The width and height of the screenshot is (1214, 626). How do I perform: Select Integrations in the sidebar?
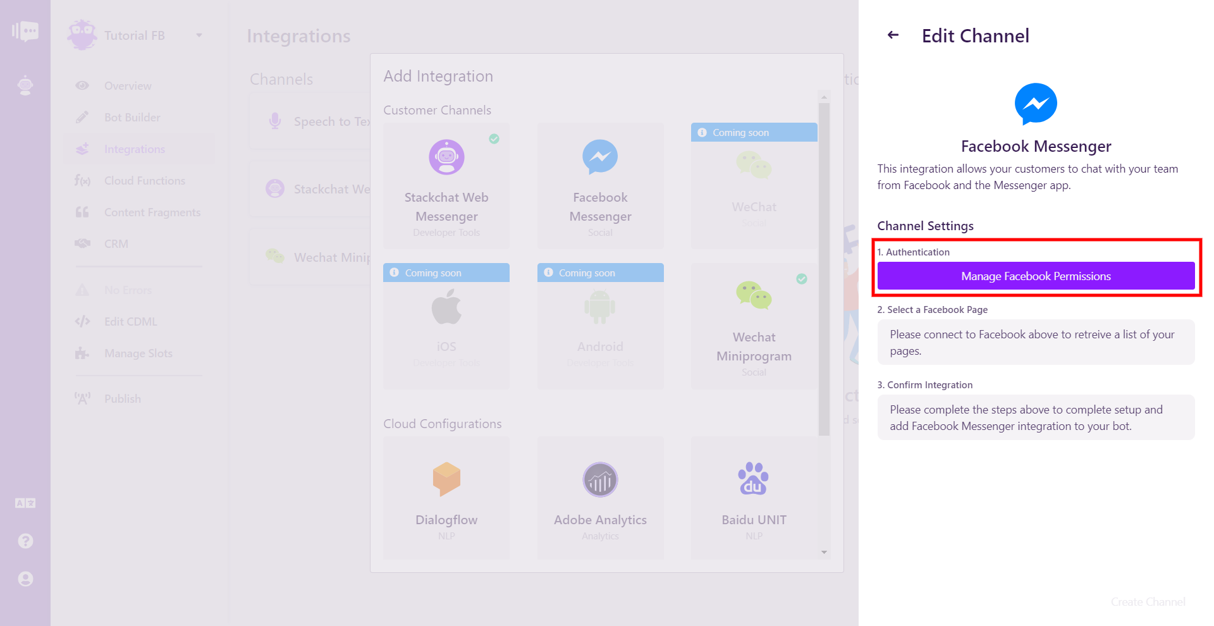click(x=139, y=149)
